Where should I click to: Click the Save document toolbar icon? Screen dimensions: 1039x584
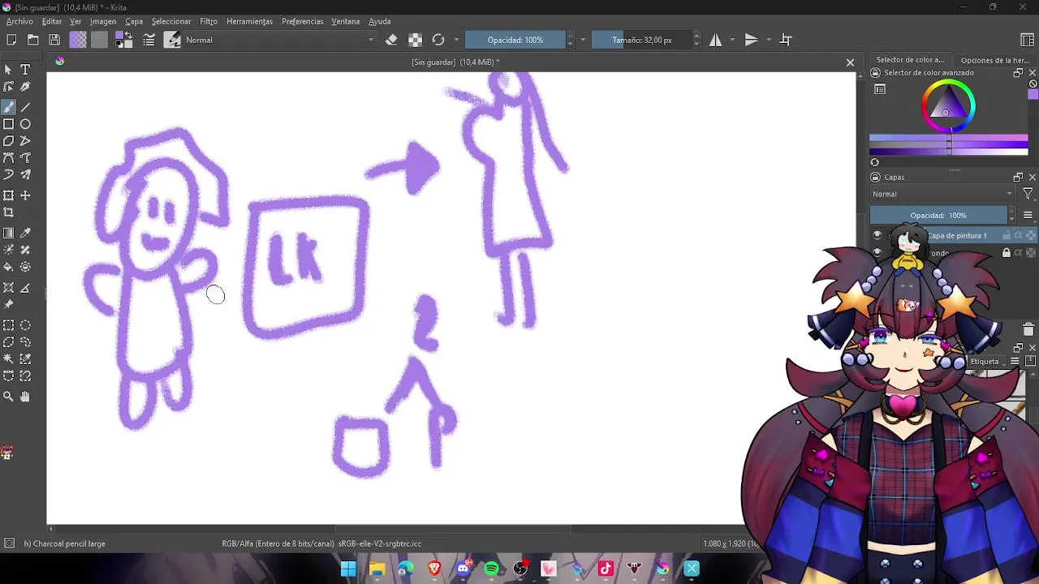point(54,40)
